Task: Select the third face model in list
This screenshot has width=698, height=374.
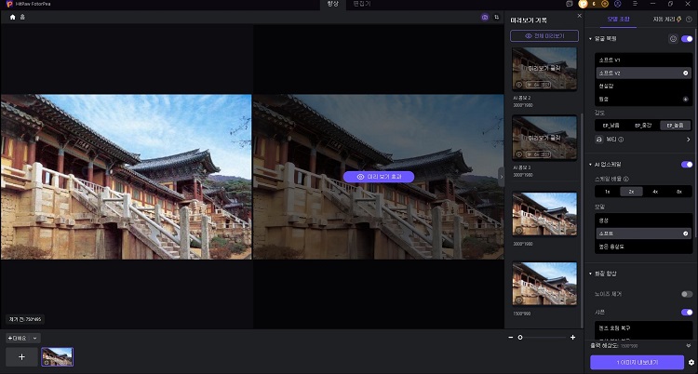Action: [x=644, y=86]
